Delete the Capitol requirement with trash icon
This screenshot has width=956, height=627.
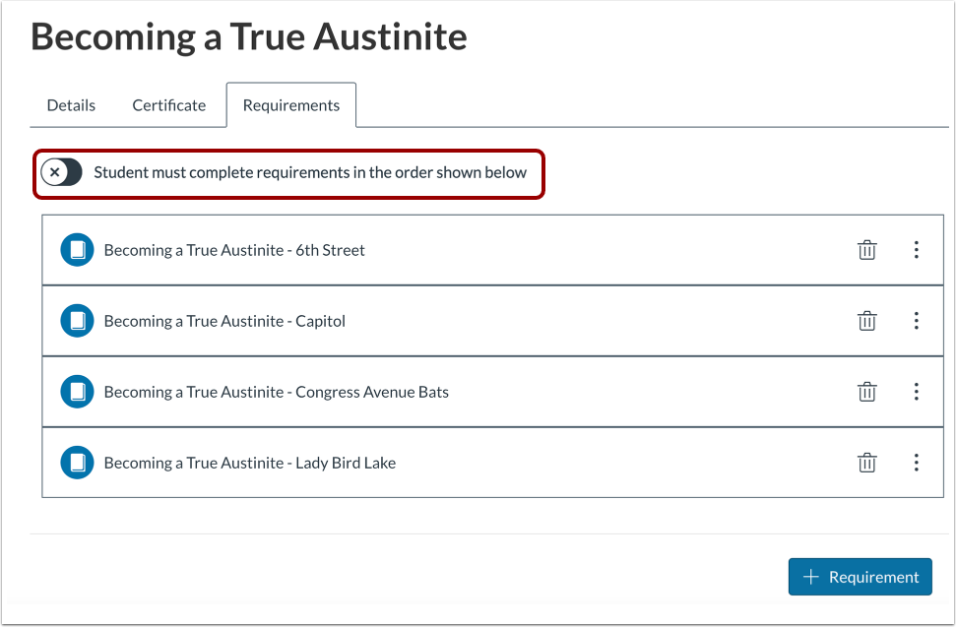coord(867,321)
